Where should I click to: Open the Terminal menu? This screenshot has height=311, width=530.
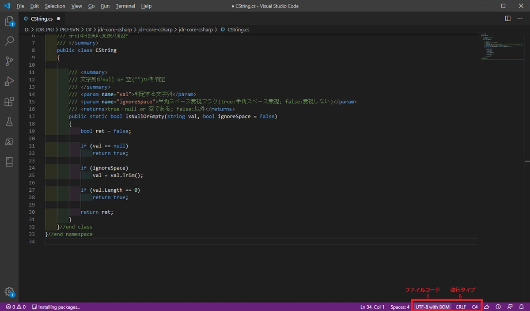click(x=125, y=6)
